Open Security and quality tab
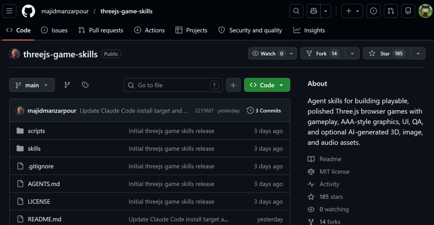The height and width of the screenshot is (225, 434). click(250, 30)
